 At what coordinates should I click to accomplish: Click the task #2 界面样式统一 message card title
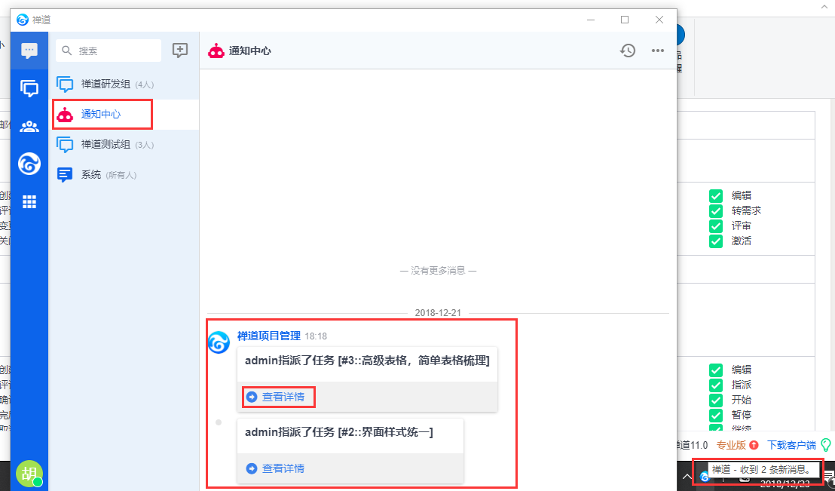(x=339, y=432)
